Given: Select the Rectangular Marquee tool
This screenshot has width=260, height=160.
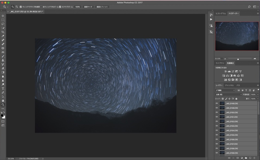Looking at the screenshot, I should coord(3,20).
